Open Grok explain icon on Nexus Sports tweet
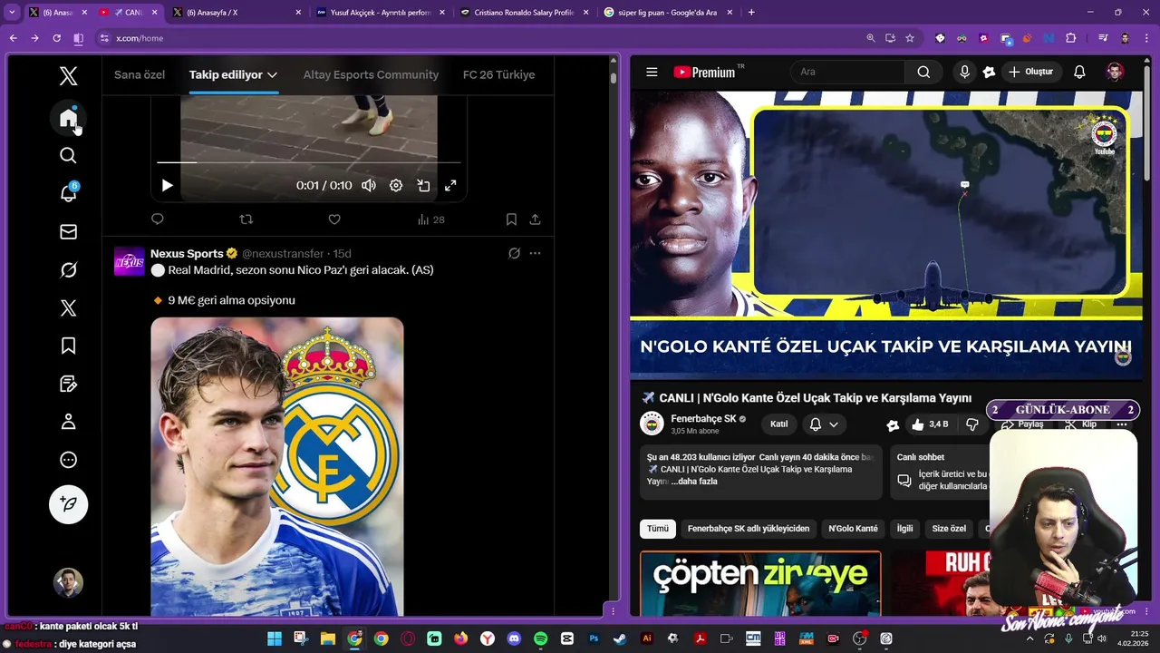 tap(514, 253)
